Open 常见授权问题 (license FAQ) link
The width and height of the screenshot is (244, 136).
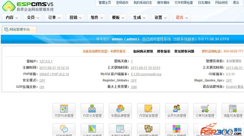[x=184, y=51]
